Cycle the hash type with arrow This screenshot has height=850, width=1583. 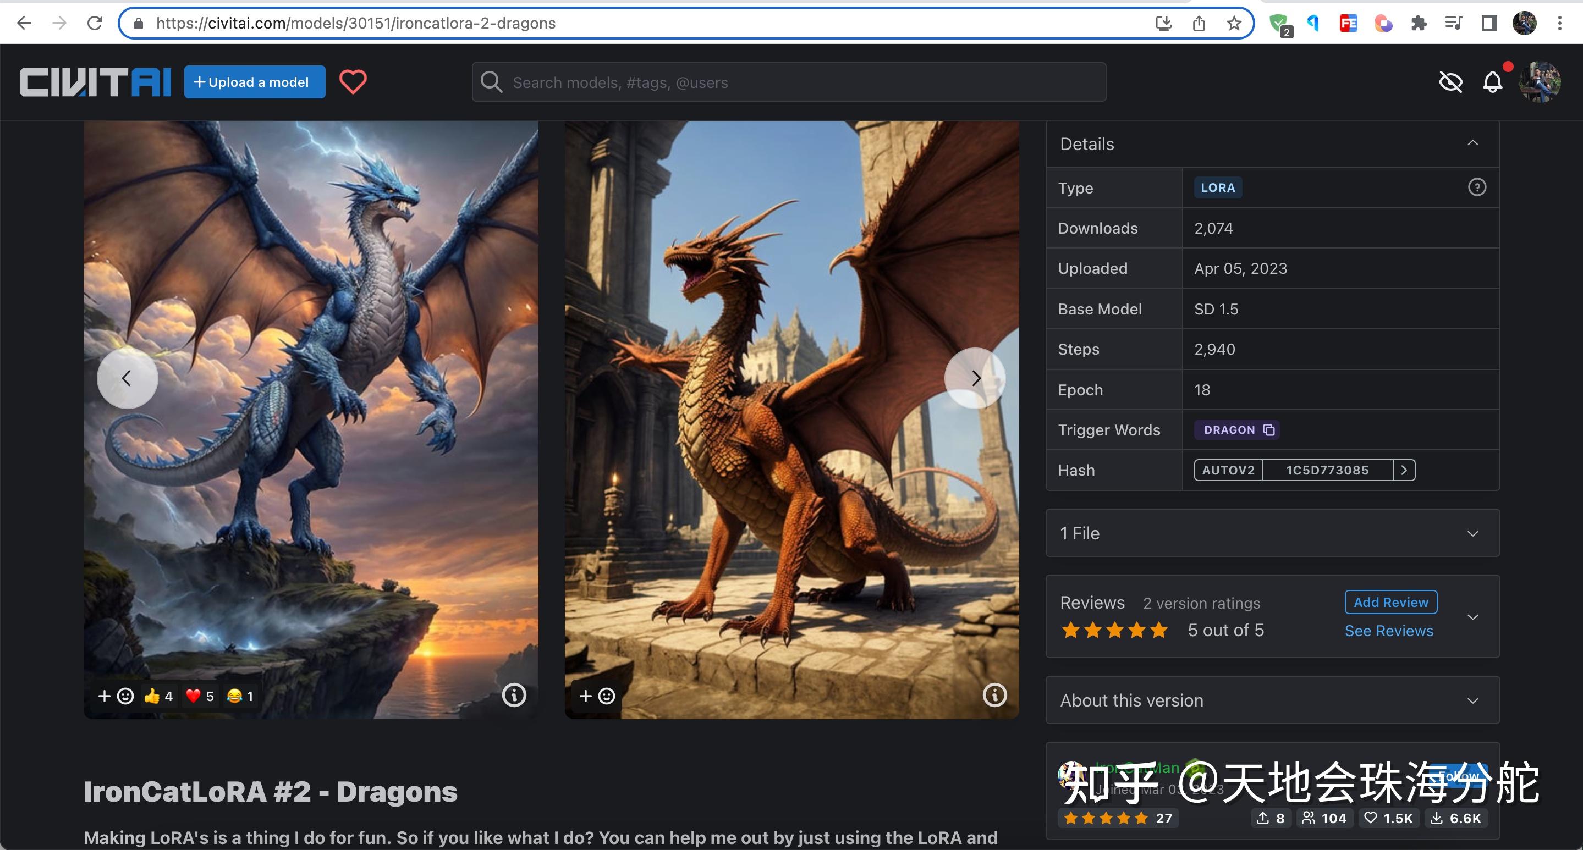tap(1404, 470)
